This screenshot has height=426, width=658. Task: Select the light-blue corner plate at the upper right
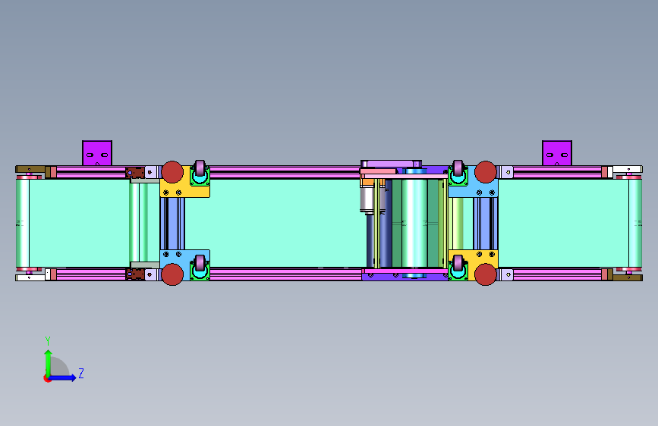[473, 188]
